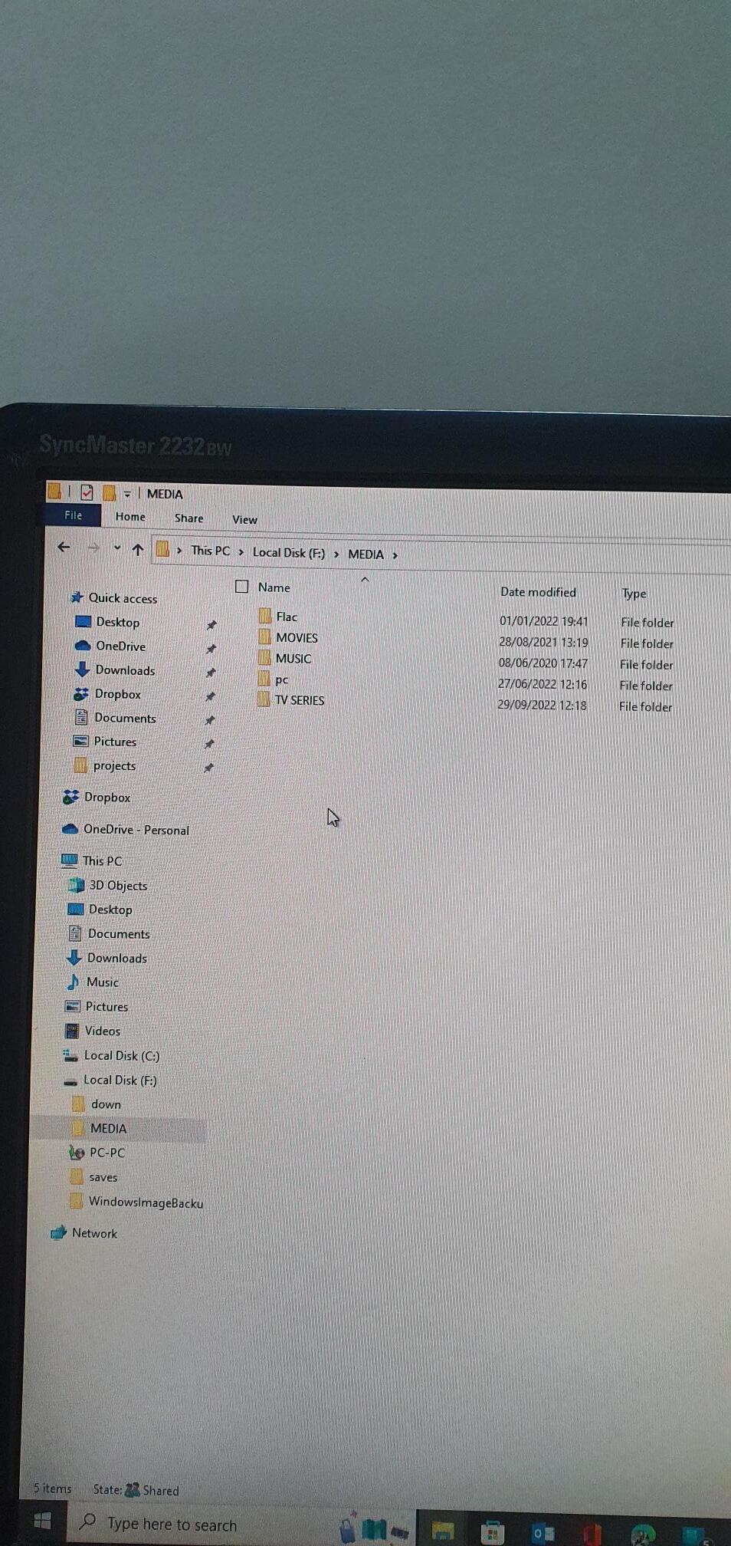Open Microsoft Store from the taskbar

click(x=492, y=1532)
